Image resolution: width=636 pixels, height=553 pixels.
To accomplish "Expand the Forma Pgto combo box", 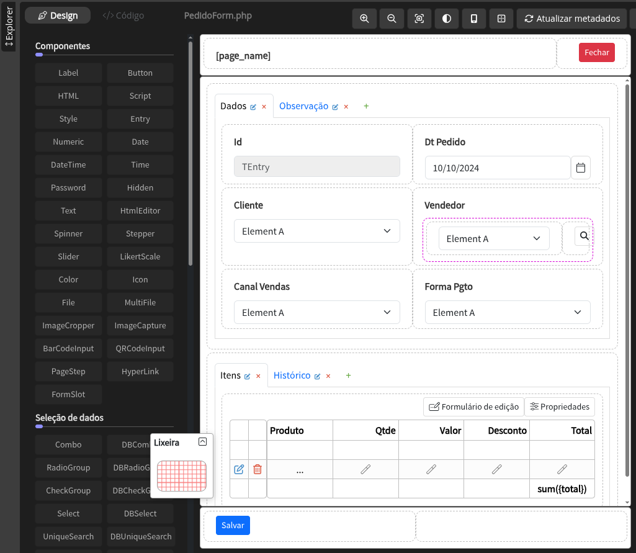I will point(507,312).
